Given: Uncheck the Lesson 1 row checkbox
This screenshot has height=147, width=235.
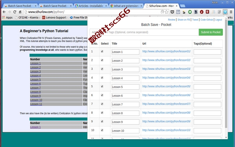Looking at the screenshot, I should [x=102, y=51].
